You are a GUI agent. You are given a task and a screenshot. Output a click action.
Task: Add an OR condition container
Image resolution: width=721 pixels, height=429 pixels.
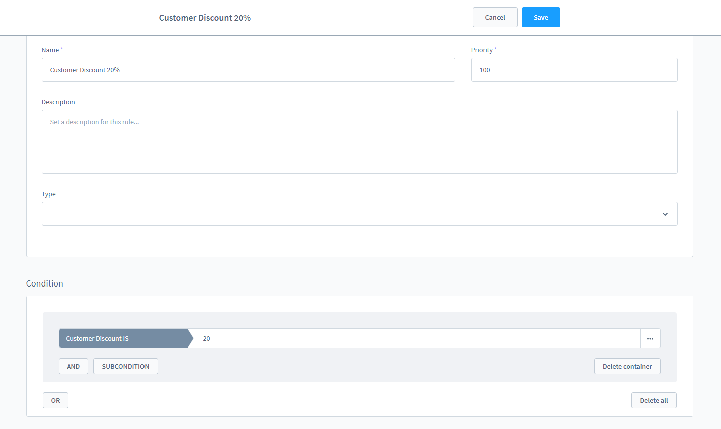point(55,400)
